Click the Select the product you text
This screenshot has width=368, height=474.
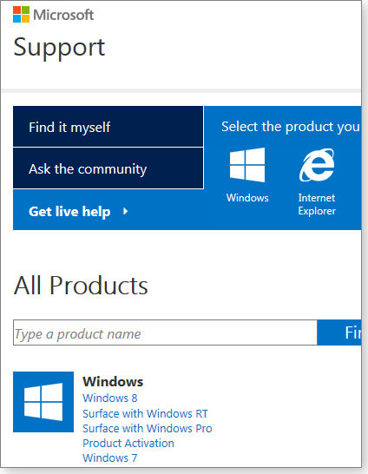[291, 127]
